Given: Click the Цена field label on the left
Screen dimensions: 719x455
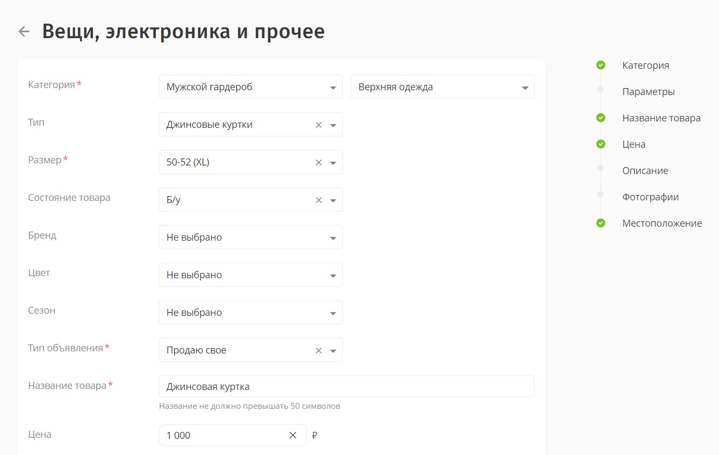Looking at the screenshot, I should [39, 435].
